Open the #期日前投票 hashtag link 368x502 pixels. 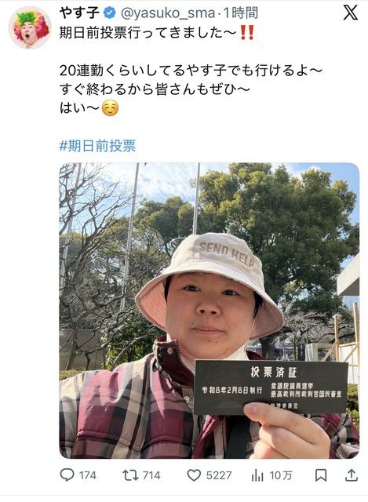click(x=97, y=146)
